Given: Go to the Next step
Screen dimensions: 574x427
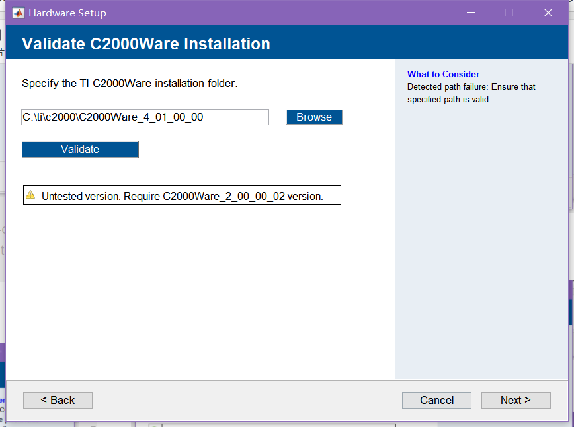Looking at the screenshot, I should 516,400.
